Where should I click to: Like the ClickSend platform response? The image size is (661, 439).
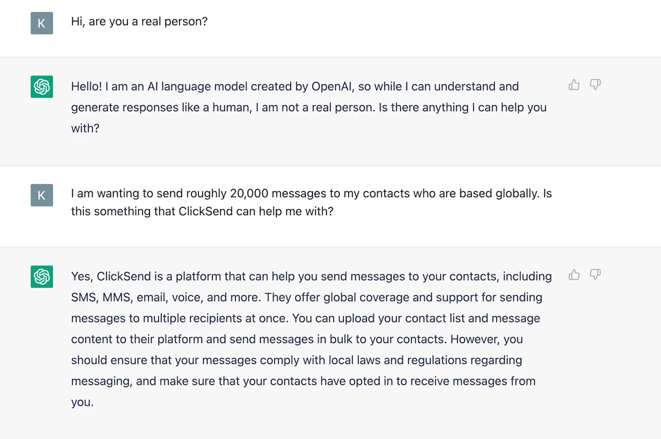click(x=574, y=274)
